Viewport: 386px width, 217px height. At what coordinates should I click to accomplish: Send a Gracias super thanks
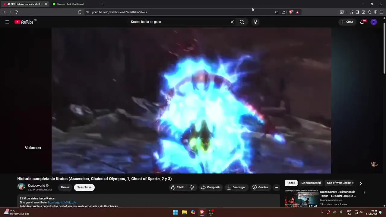click(260, 187)
